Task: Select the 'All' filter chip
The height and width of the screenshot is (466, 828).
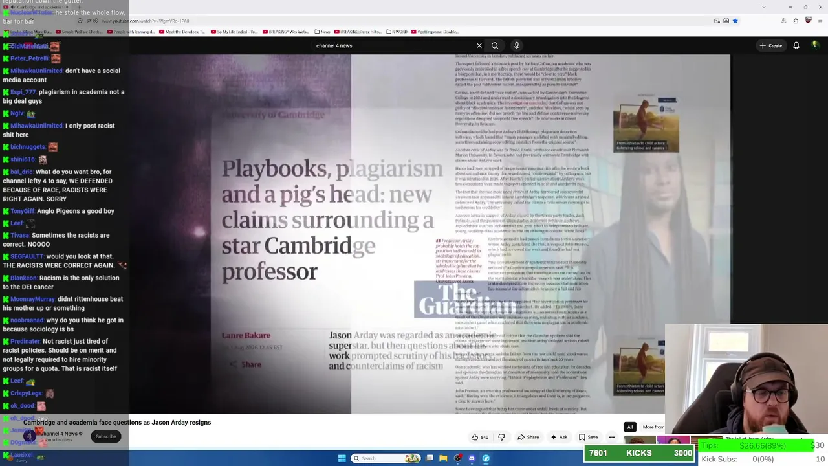Action: click(629, 427)
